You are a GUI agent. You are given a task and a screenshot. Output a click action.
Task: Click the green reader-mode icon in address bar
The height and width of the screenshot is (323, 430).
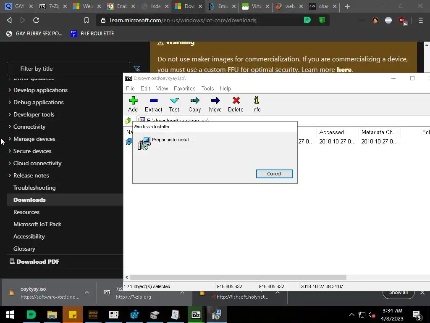pyautogui.click(x=307, y=20)
